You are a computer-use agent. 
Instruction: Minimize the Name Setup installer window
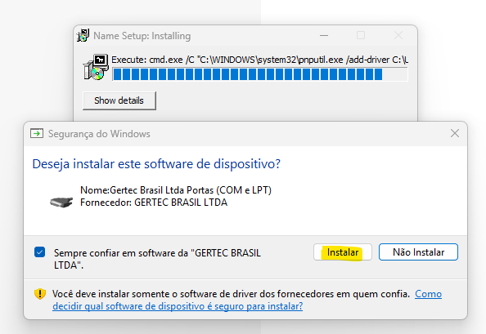pyautogui.click(x=324, y=36)
